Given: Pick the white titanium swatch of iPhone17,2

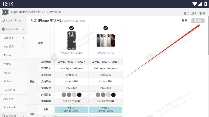Looking at the screenshot, I should (x=74, y=95).
